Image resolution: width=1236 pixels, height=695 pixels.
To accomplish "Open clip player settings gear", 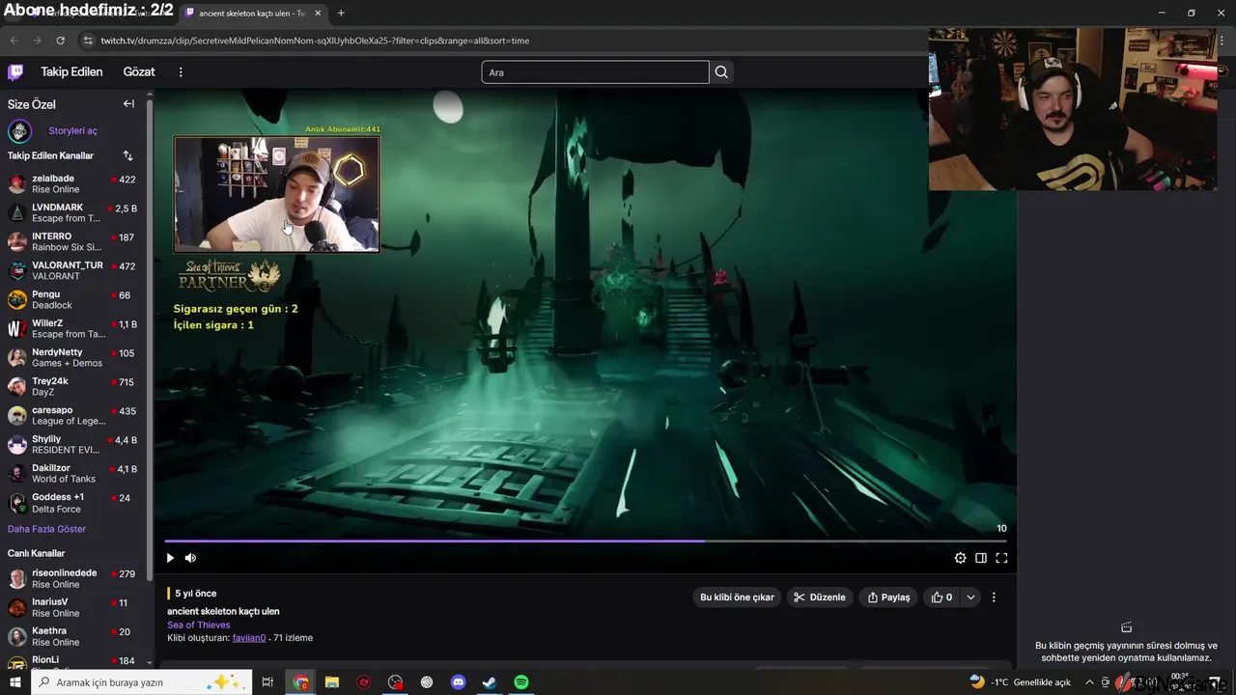I will (x=960, y=558).
